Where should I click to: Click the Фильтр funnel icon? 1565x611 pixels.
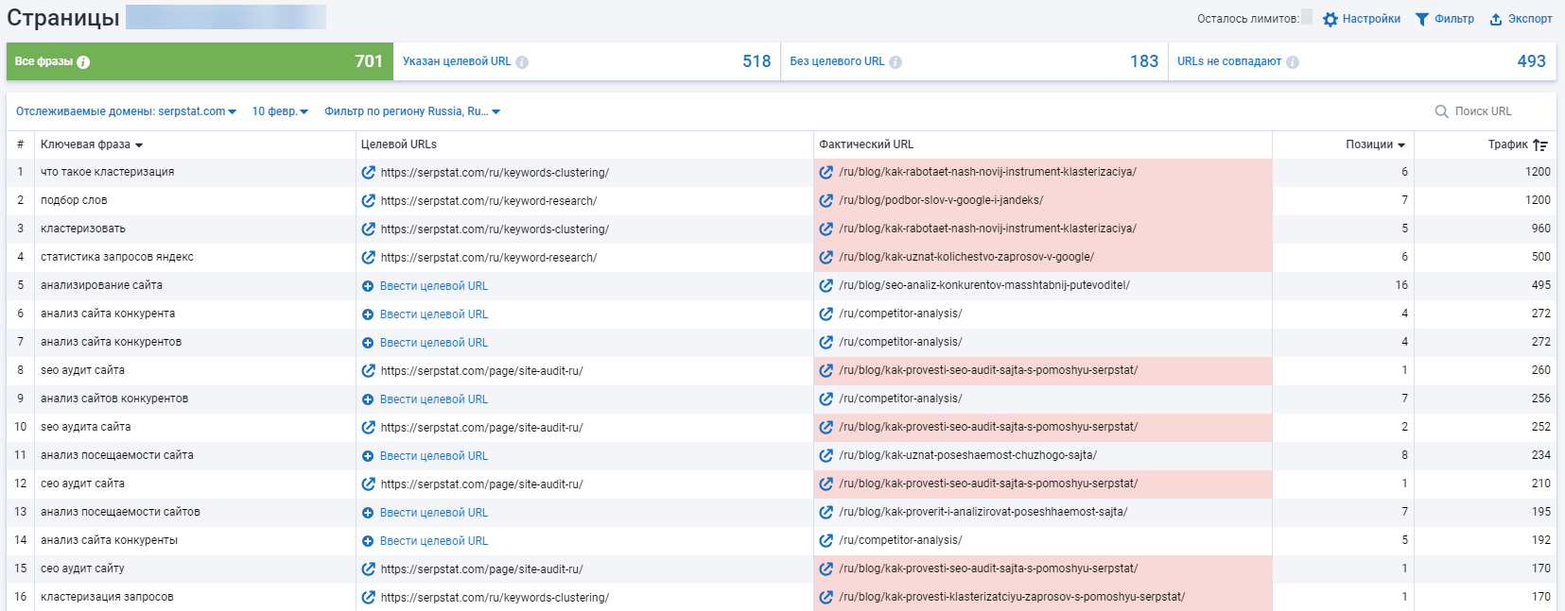click(x=1421, y=19)
